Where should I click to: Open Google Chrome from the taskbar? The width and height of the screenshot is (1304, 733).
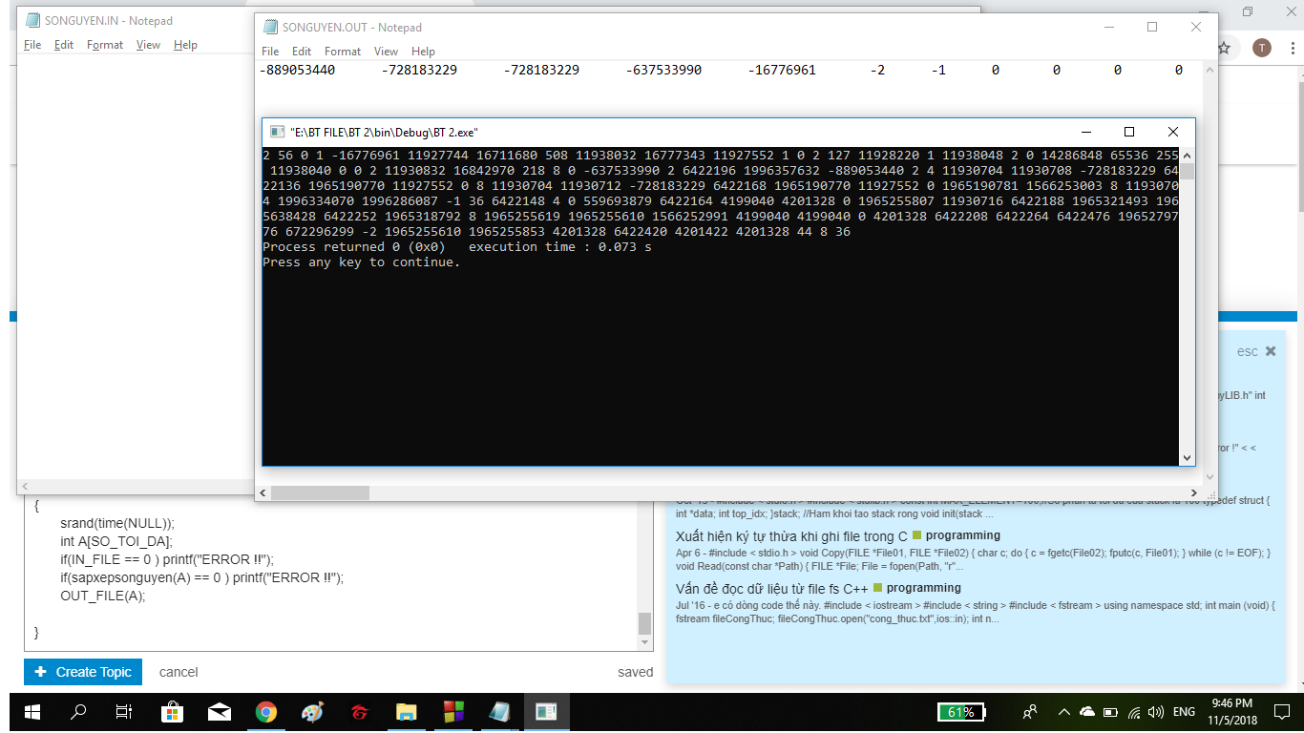tap(266, 712)
